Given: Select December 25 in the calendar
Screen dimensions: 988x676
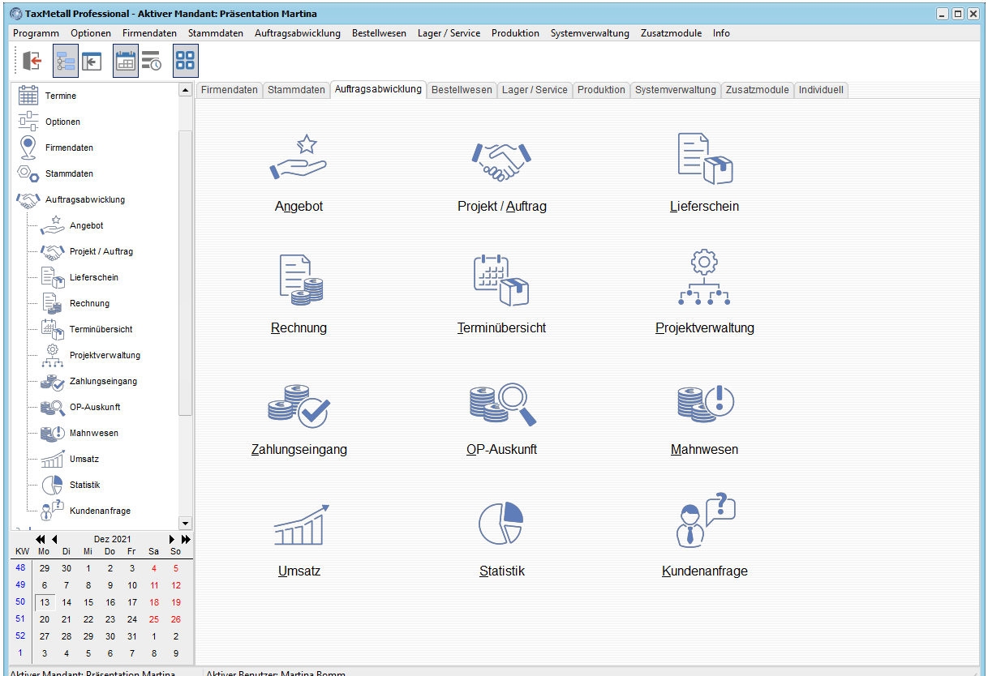Looking at the screenshot, I should point(154,619).
